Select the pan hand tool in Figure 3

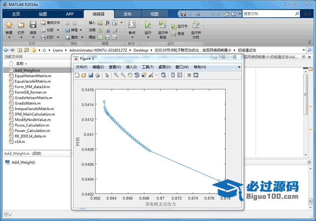pyautogui.click(x=130, y=75)
